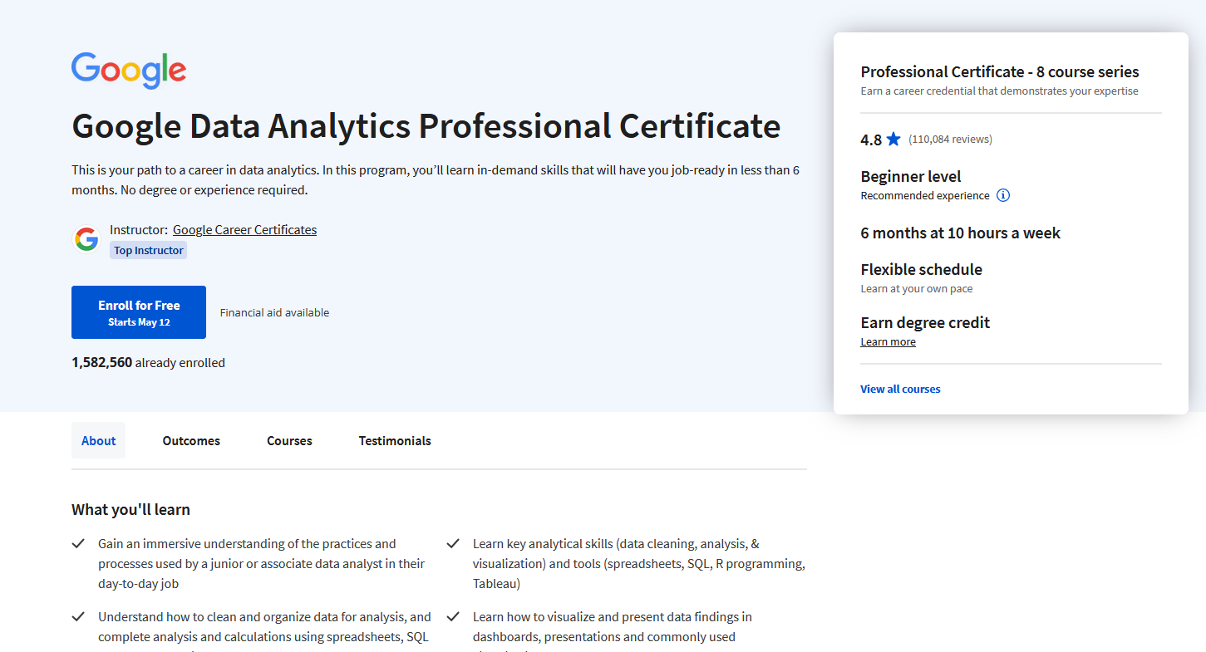Viewport: 1206px width, 652px height.
Task: Click the 'Learn at your own pace' text
Action: pyautogui.click(x=917, y=289)
